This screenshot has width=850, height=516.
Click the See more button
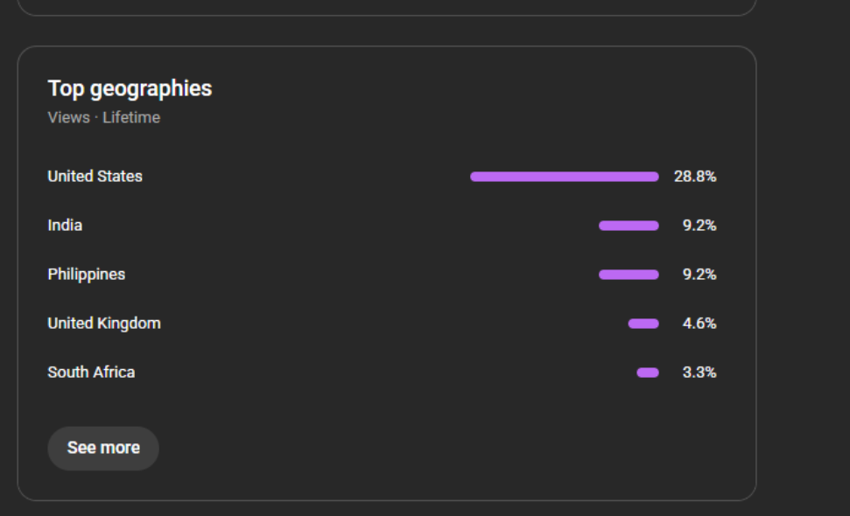(103, 448)
